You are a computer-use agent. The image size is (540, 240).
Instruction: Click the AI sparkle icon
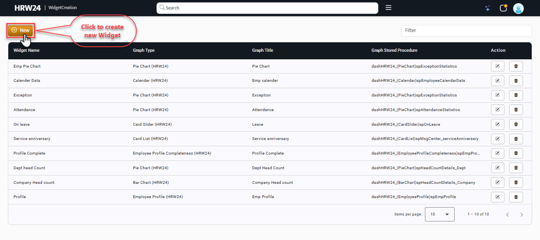[487, 8]
